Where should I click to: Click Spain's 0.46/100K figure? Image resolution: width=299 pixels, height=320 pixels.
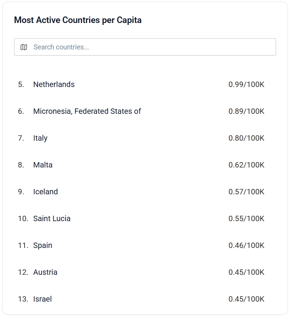point(246,245)
